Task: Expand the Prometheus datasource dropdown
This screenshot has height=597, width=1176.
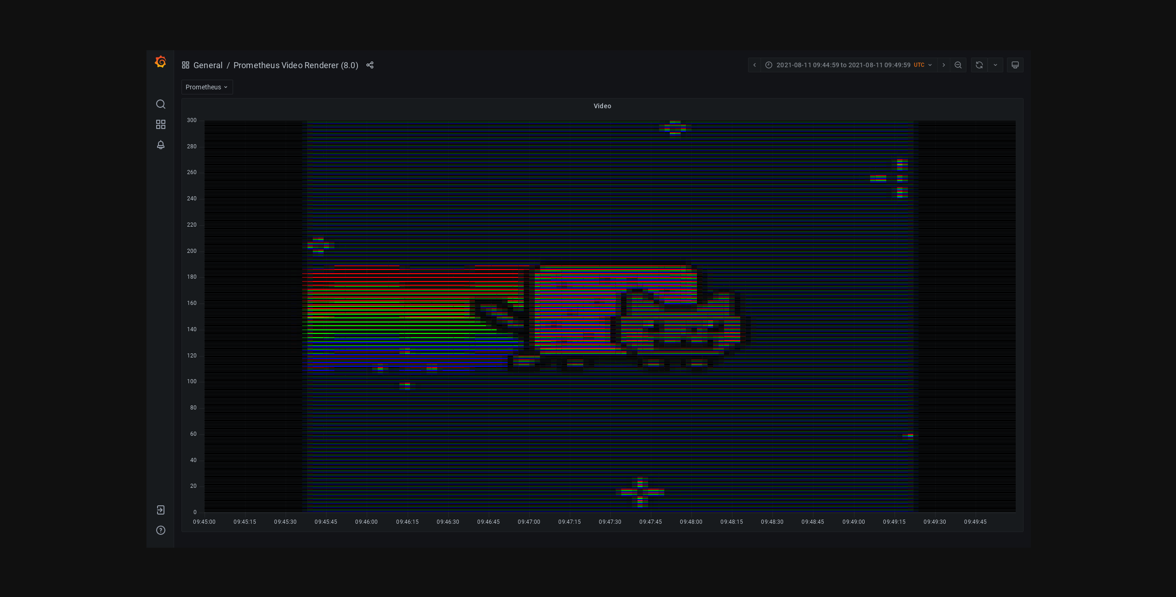Action: [x=207, y=87]
